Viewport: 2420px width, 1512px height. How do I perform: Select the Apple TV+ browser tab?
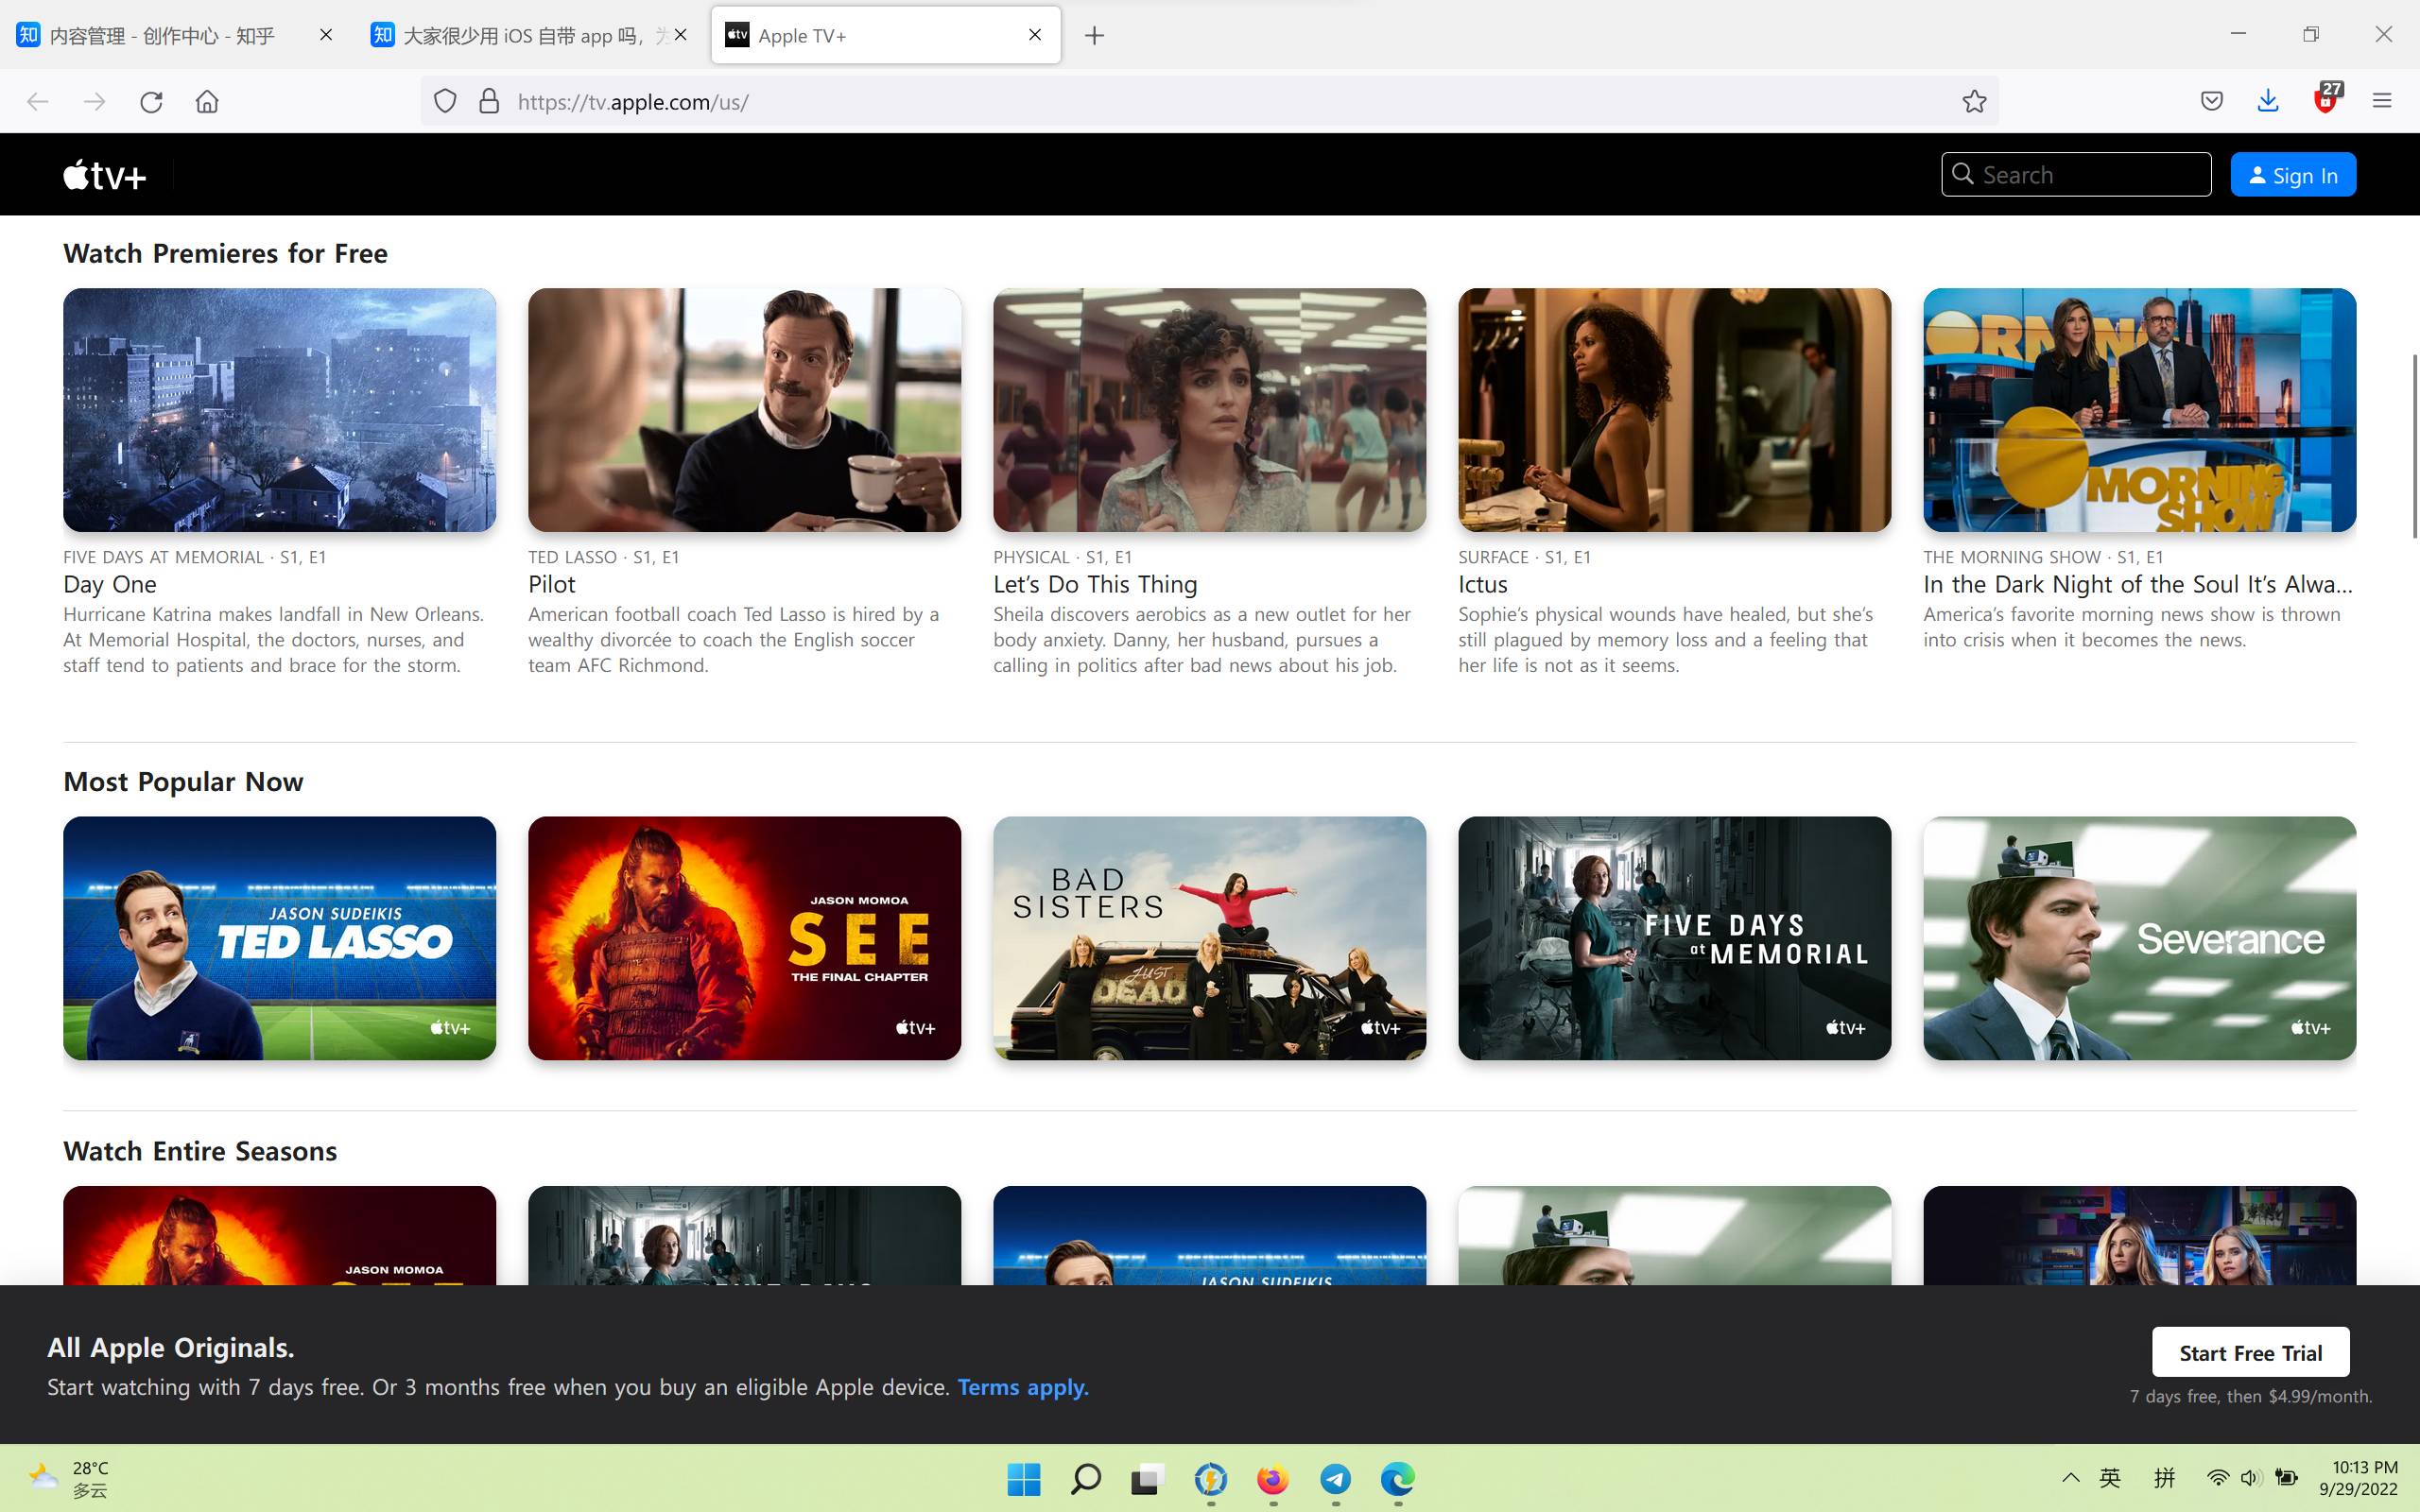coord(885,36)
